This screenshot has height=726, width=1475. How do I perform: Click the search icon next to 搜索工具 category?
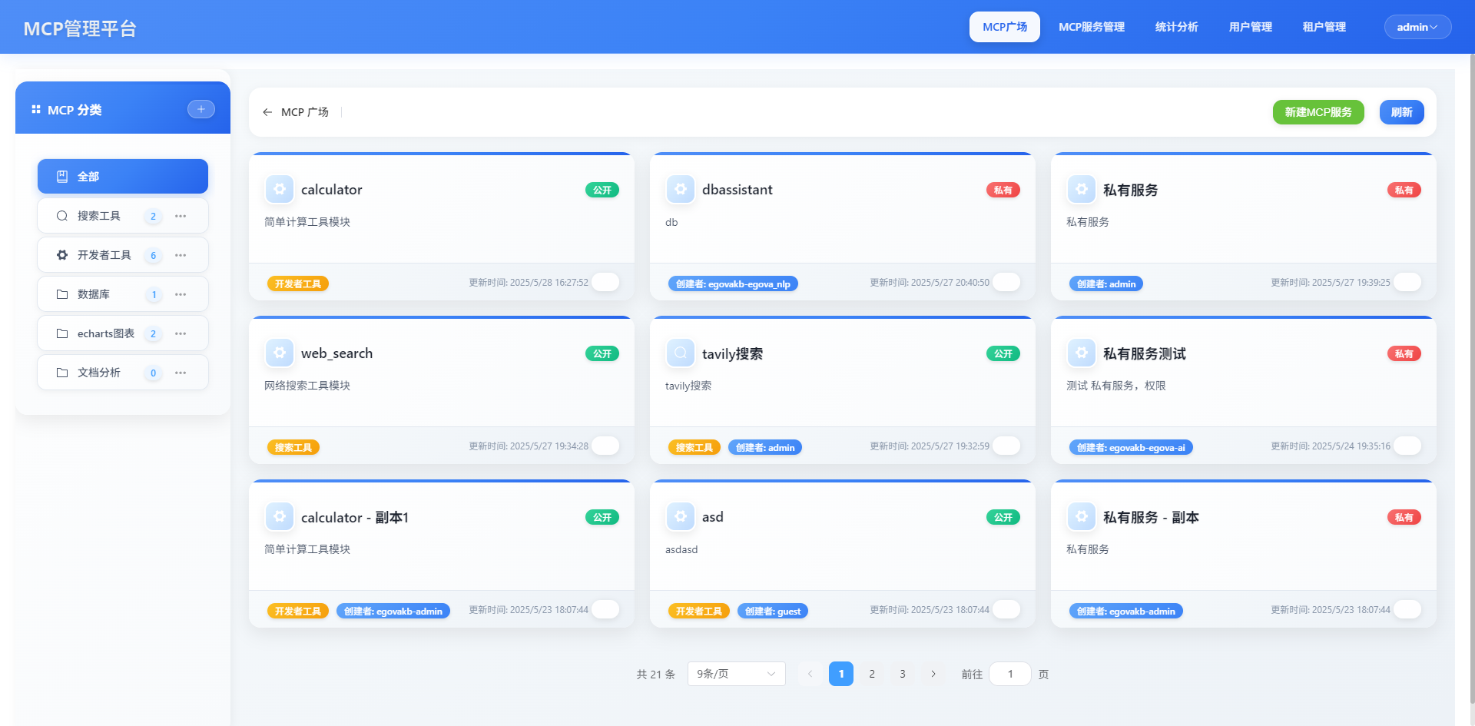pyautogui.click(x=61, y=216)
